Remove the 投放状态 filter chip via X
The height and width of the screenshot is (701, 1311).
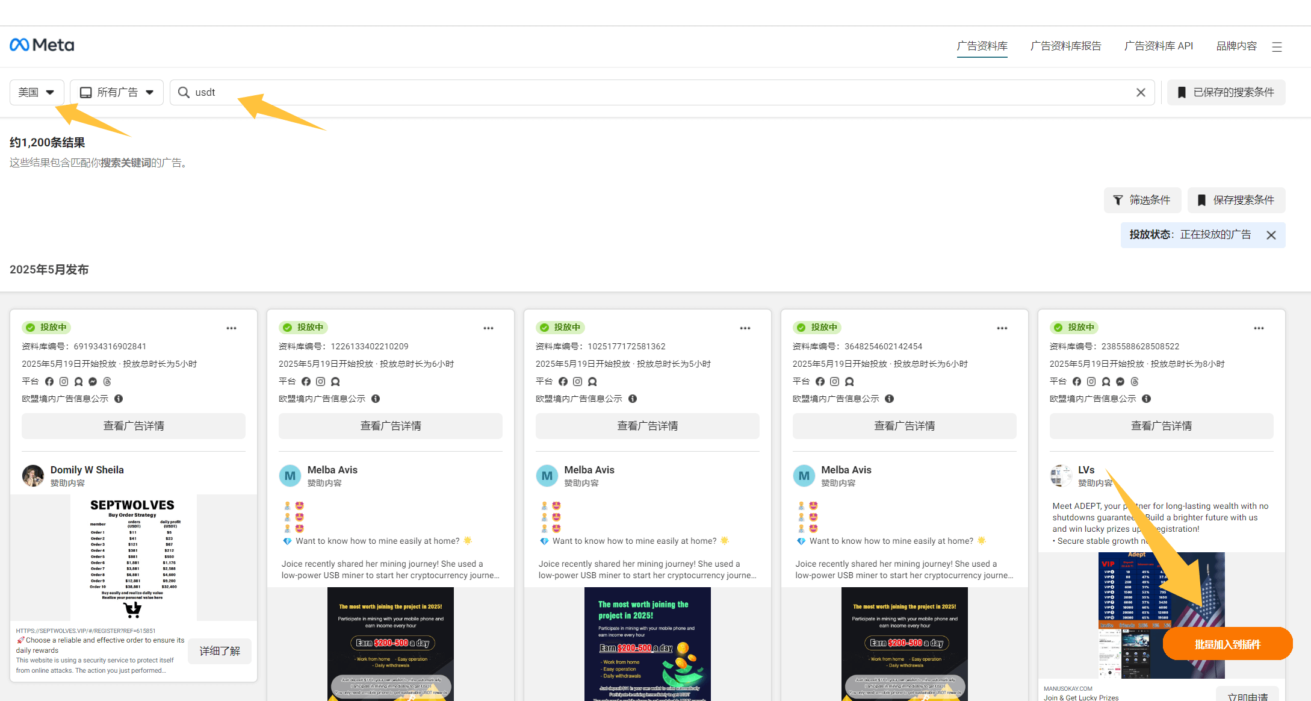pos(1271,235)
